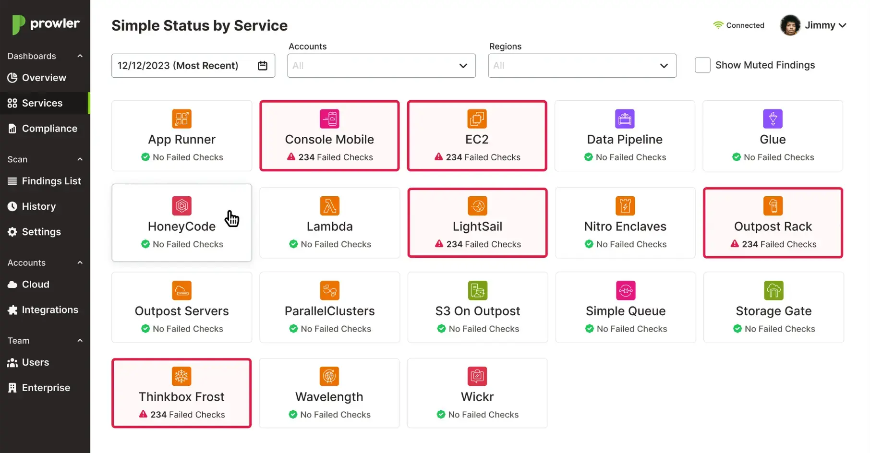Open Findings List in the sidebar

(x=45, y=181)
